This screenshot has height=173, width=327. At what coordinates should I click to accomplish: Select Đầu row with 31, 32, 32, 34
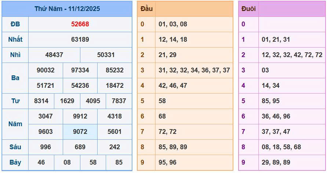194,70
